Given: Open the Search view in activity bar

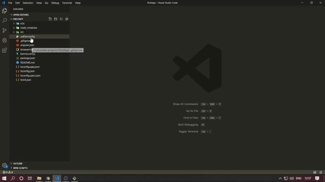Looking at the screenshot, I should coord(5,20).
